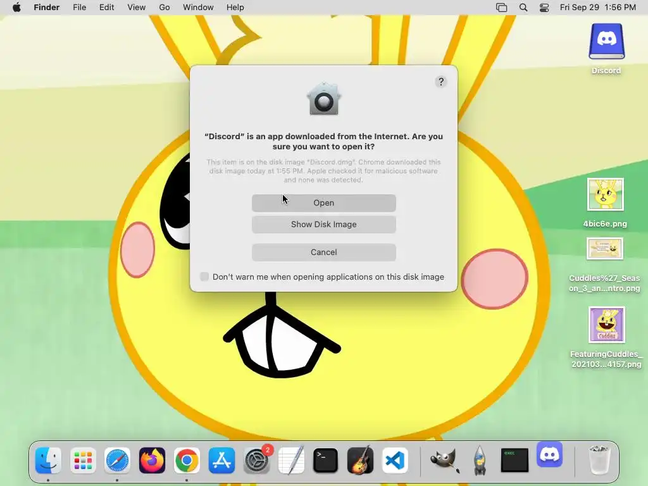Click the date and time in menu bar
The image size is (648, 486).
coord(597,8)
